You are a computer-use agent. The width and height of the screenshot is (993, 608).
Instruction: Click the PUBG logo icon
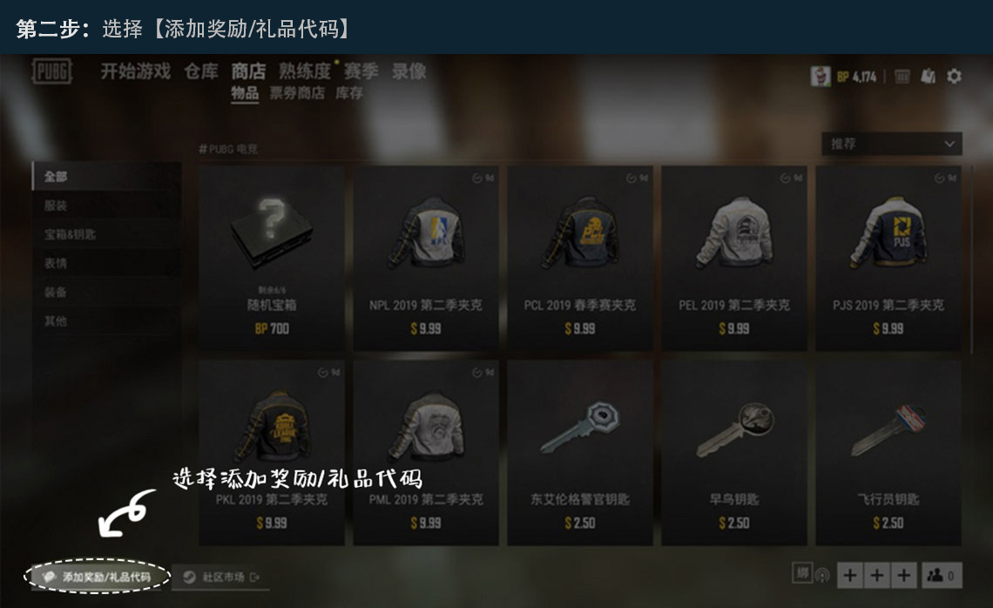51,71
